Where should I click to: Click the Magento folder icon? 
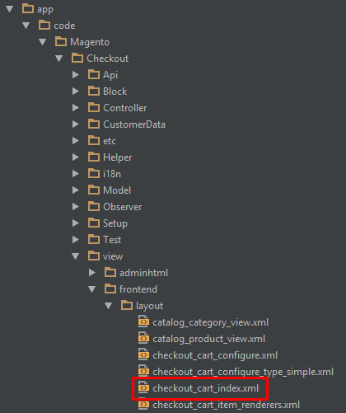tap(61, 41)
